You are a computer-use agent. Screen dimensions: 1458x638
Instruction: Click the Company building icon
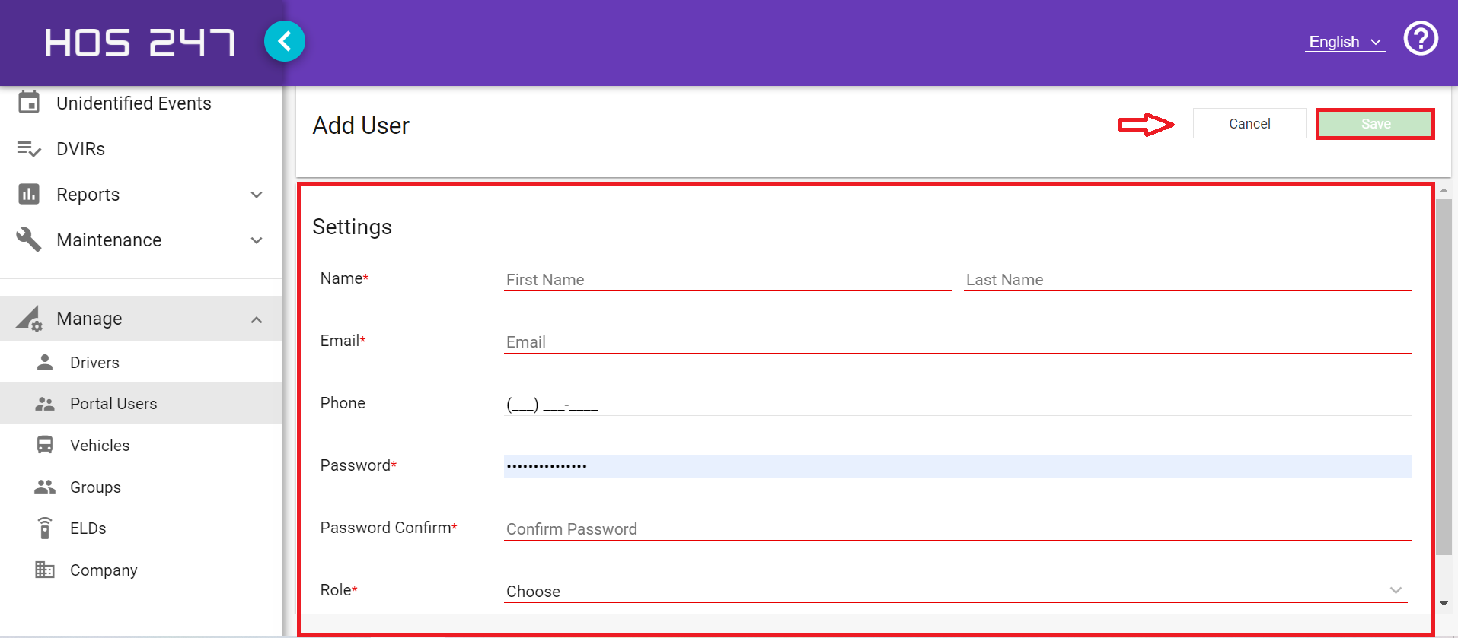[45, 570]
